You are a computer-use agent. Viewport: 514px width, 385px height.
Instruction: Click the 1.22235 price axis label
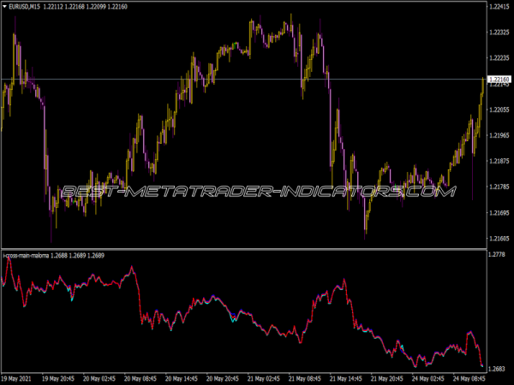point(499,58)
